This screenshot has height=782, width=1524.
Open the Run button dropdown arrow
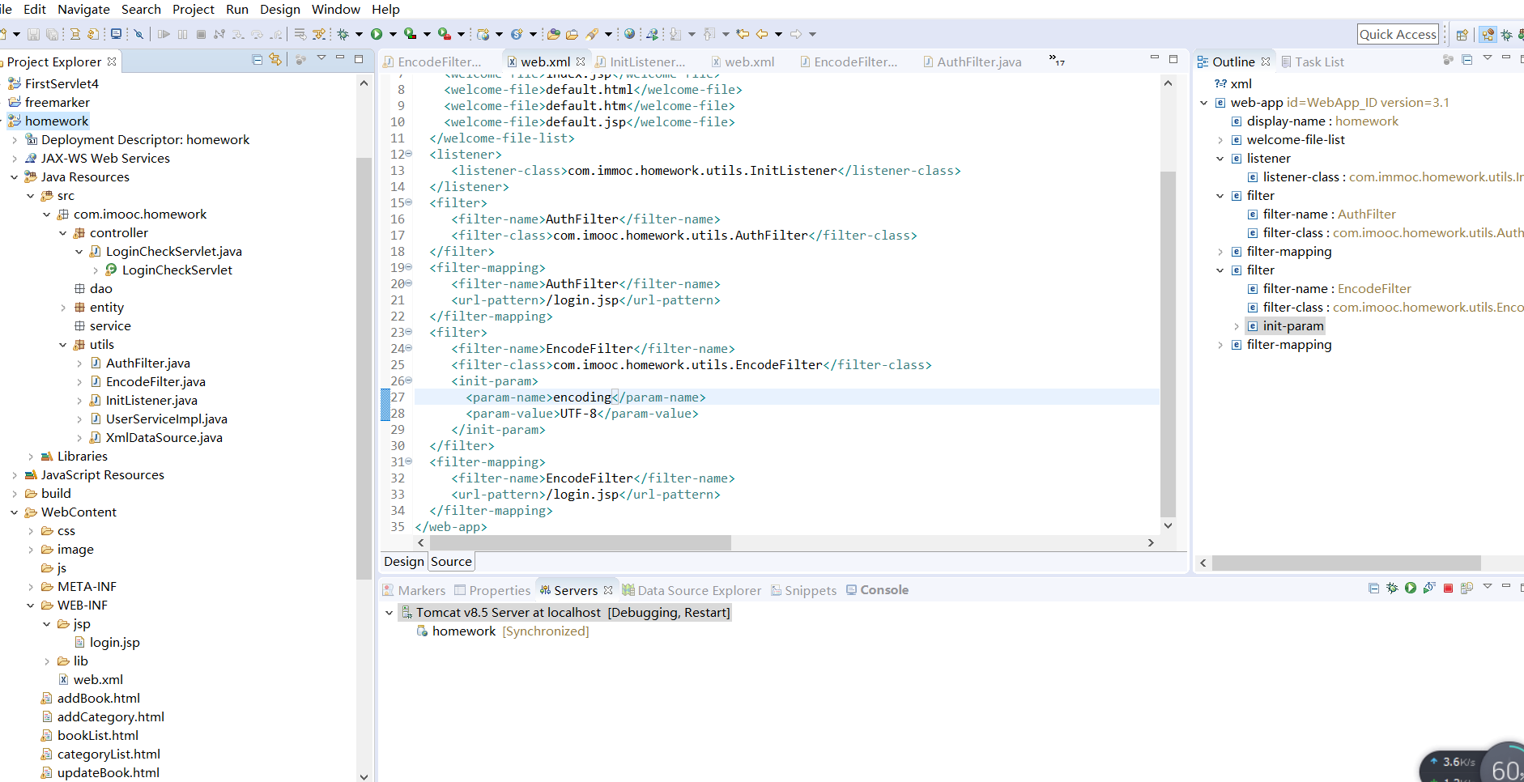coord(393,34)
